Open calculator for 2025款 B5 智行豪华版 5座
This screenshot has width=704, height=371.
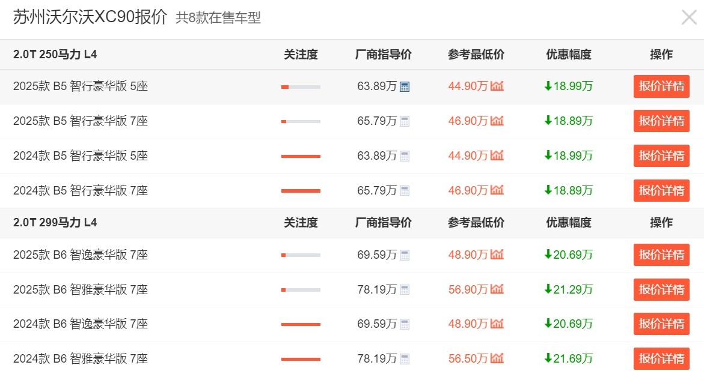[405, 86]
